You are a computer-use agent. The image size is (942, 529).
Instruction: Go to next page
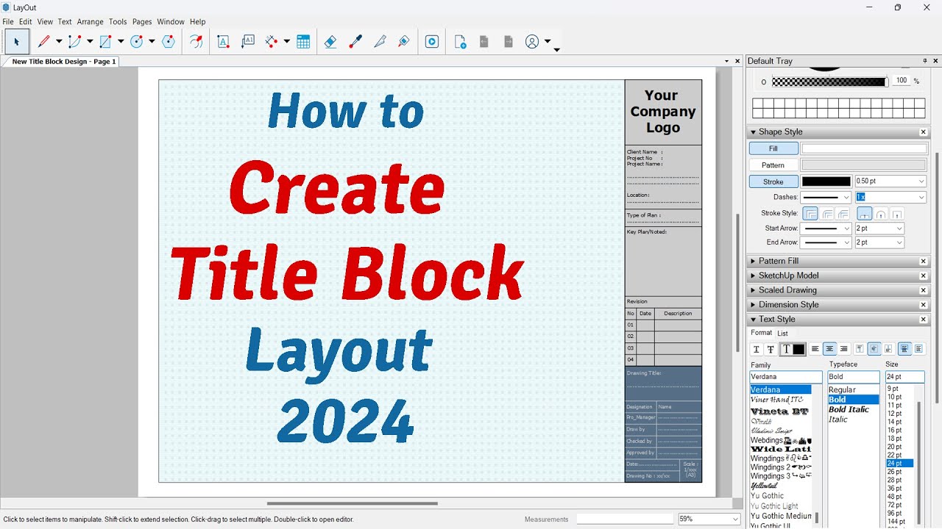tap(508, 42)
